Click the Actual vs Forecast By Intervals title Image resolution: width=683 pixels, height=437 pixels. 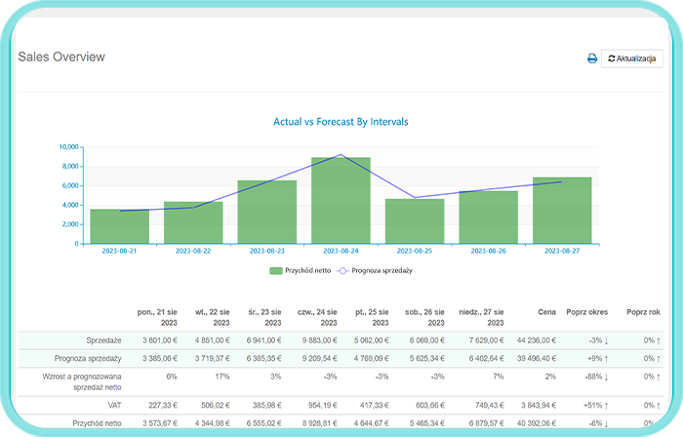coord(341,122)
